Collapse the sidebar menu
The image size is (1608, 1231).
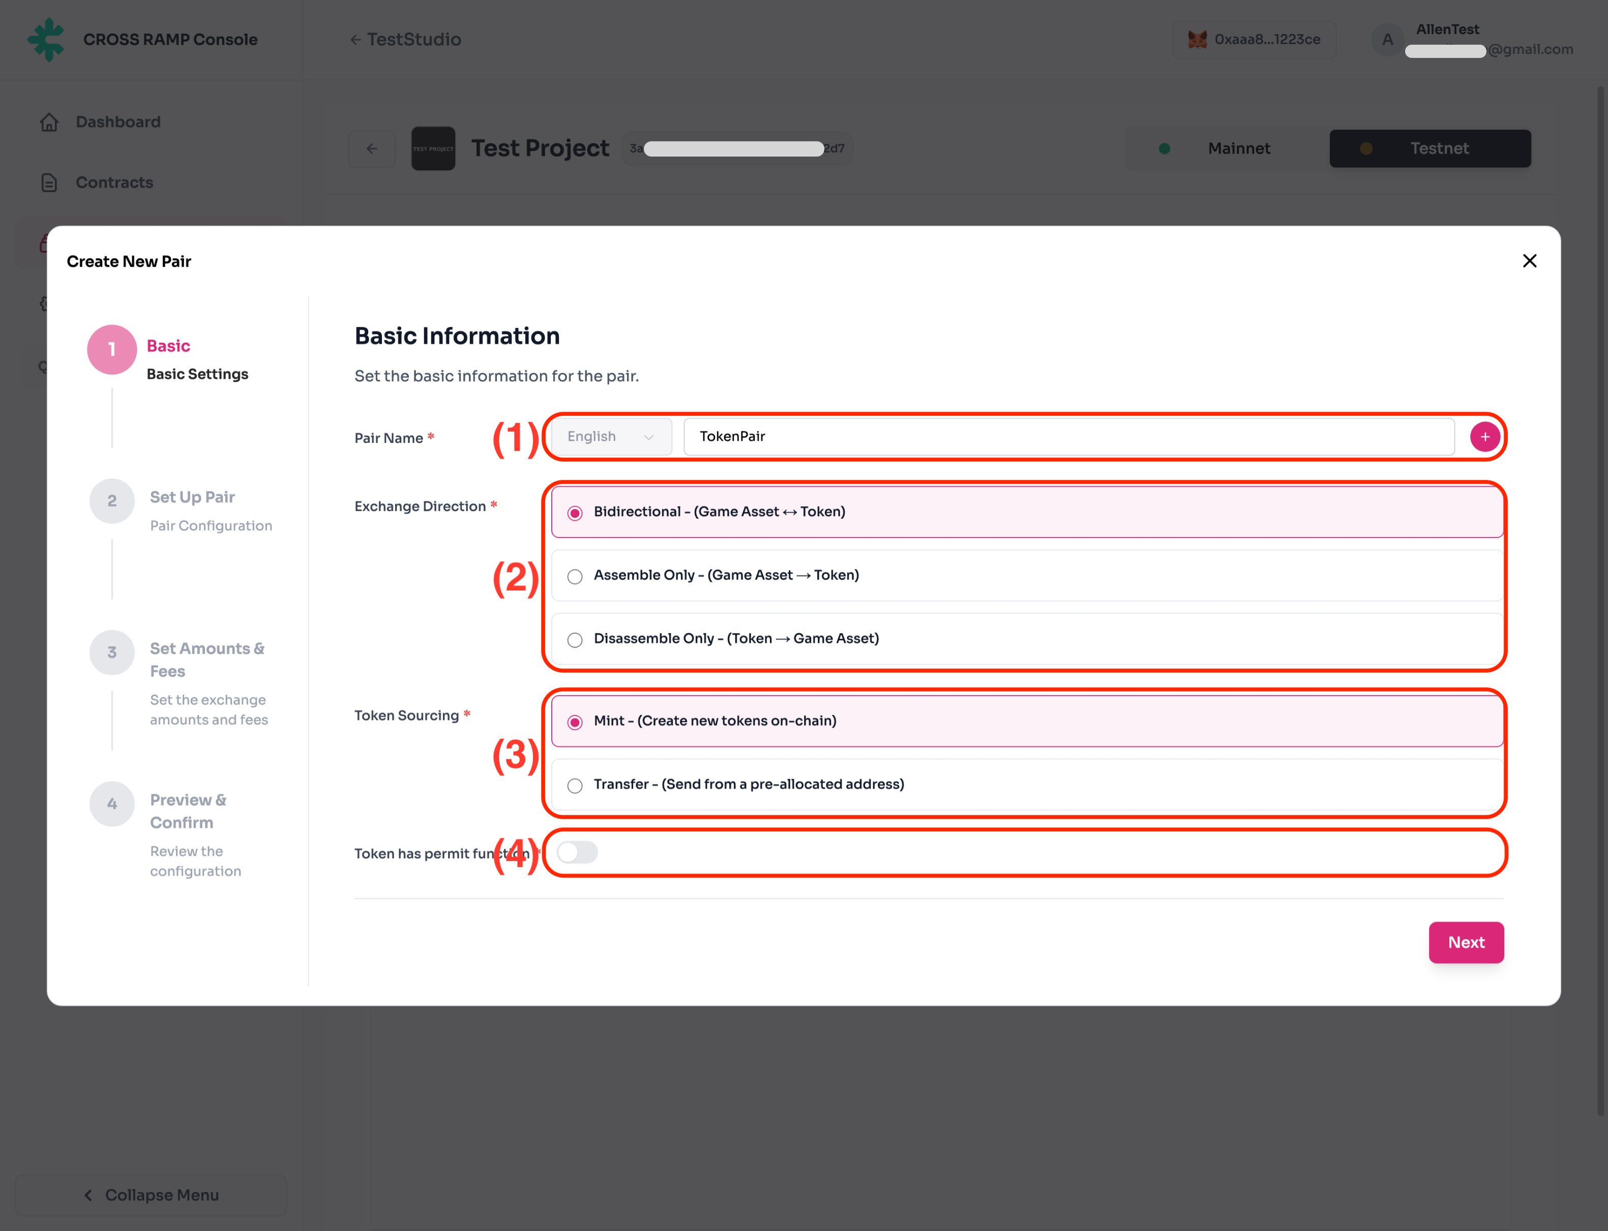151,1195
